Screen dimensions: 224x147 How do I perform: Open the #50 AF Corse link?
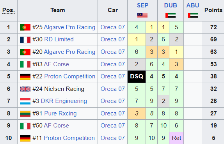click(x=57, y=126)
